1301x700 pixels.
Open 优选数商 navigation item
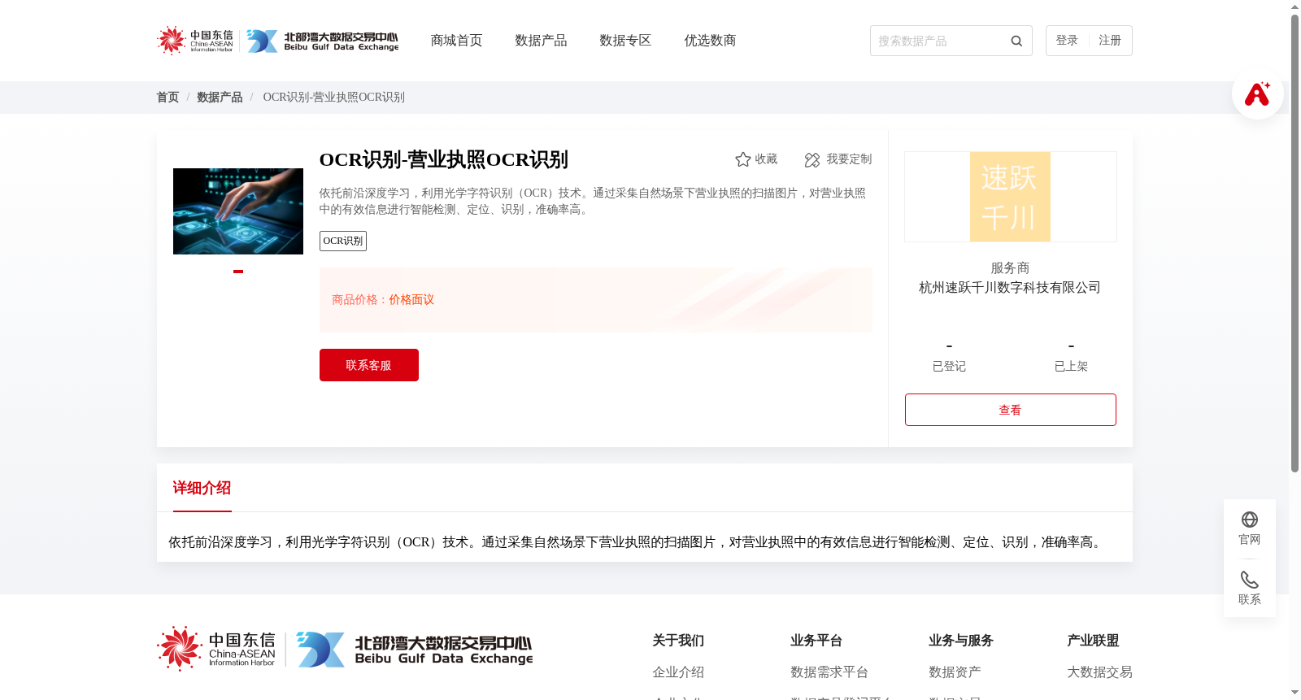pos(710,41)
